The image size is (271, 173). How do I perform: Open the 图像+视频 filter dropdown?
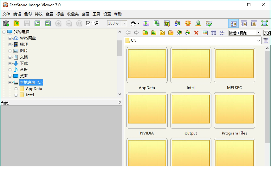(x=259, y=33)
